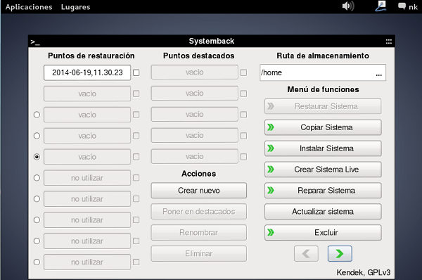Click 'Puntos de restauración' heading
The image size is (422, 280).
(91, 56)
